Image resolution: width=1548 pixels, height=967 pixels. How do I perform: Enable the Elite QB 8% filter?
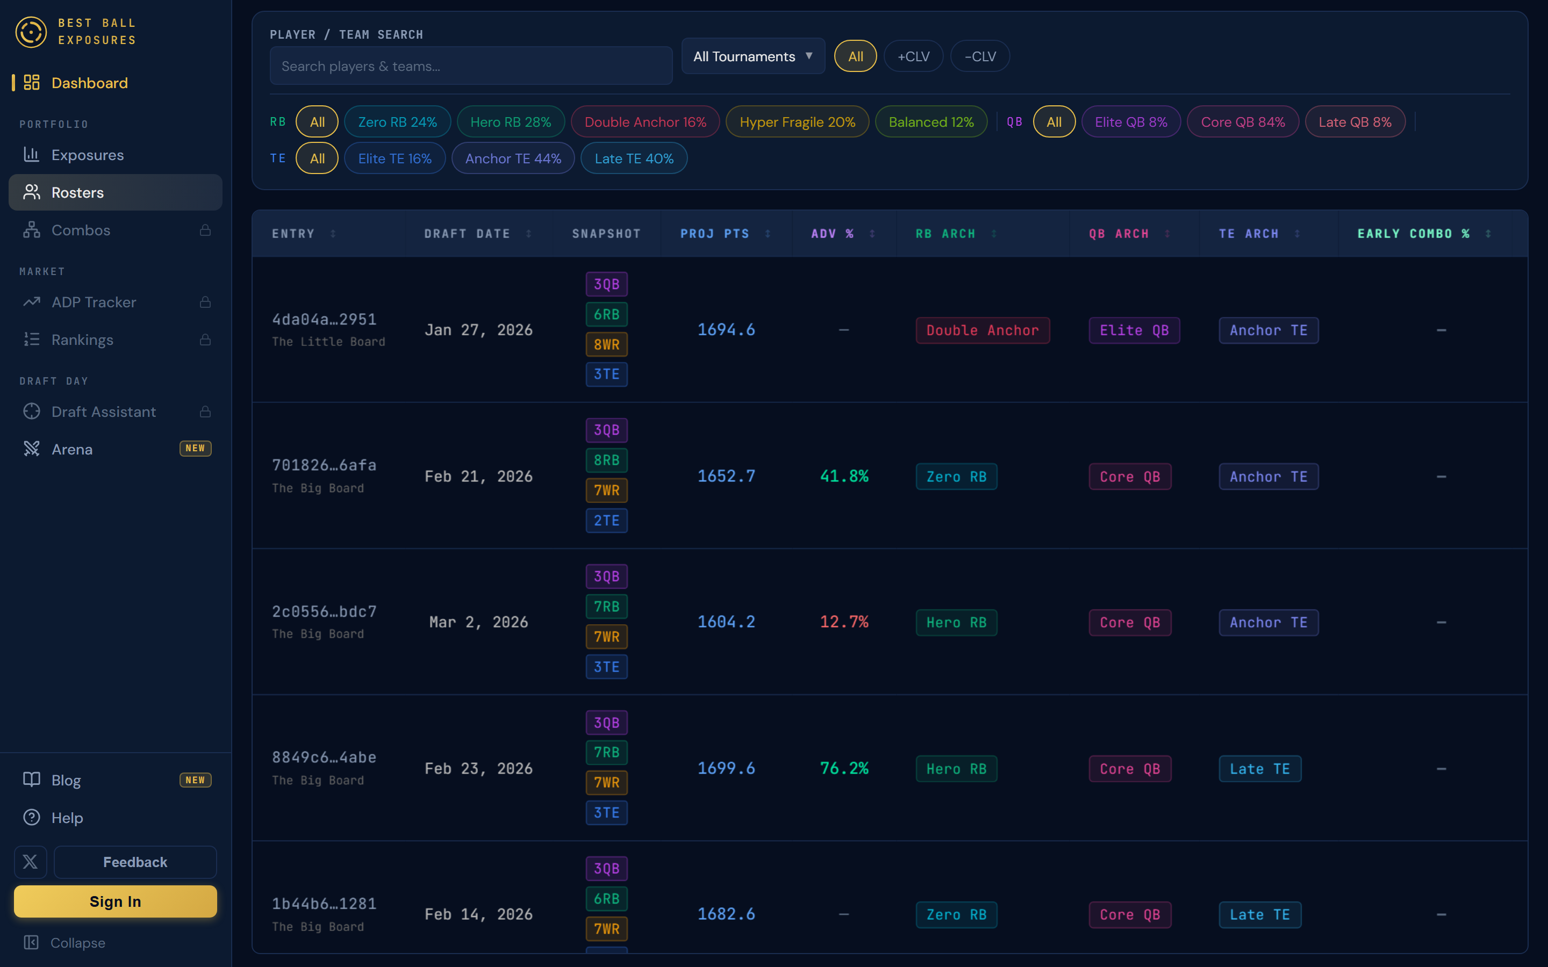pyautogui.click(x=1131, y=121)
